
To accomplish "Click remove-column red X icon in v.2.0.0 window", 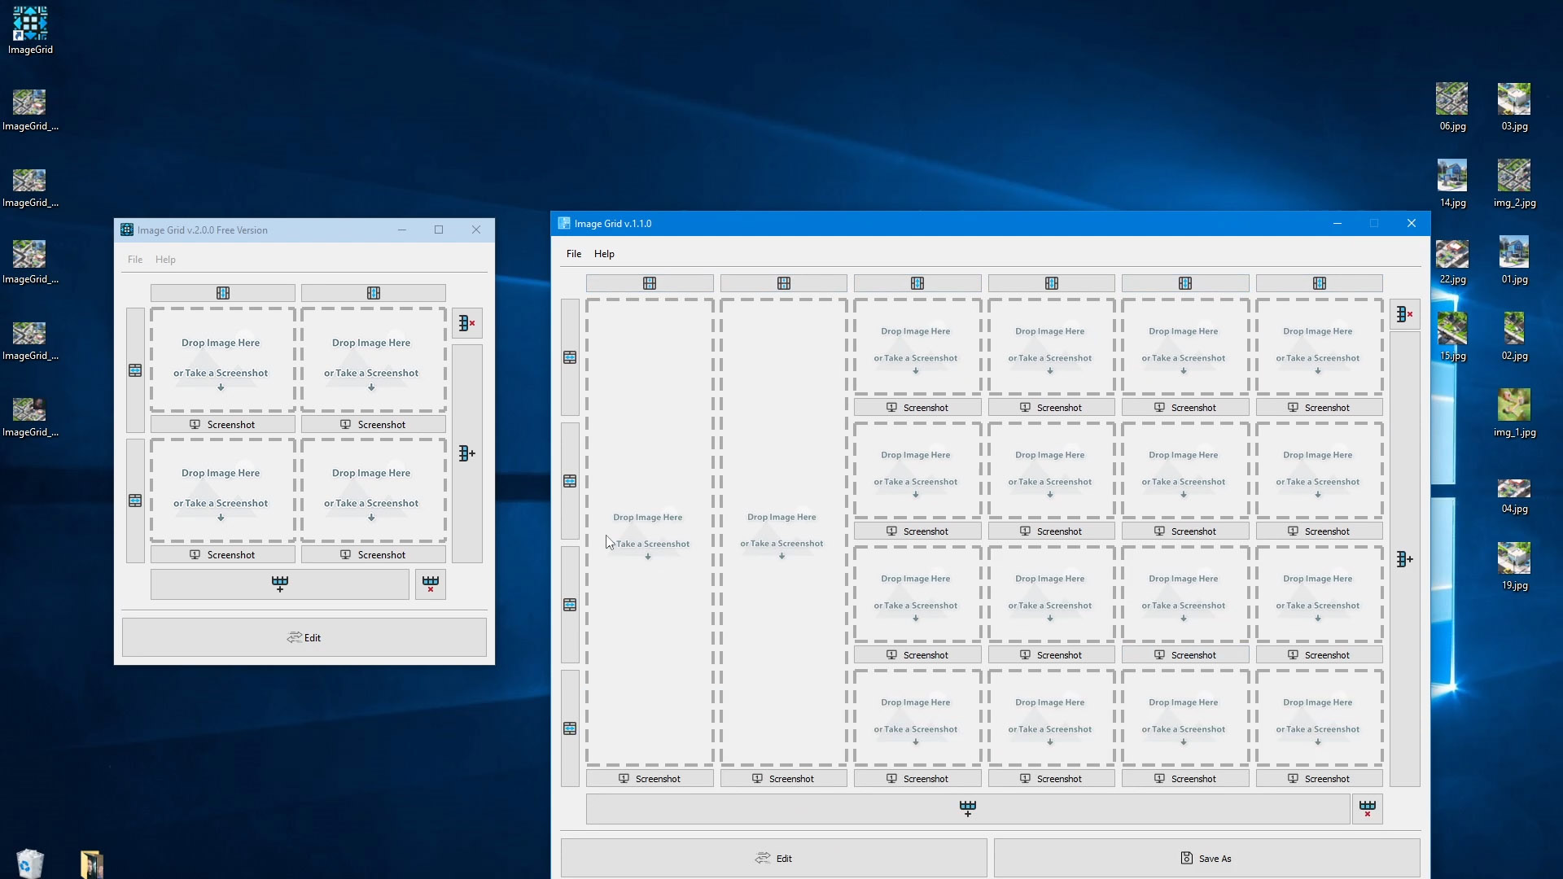I will click(x=466, y=323).
